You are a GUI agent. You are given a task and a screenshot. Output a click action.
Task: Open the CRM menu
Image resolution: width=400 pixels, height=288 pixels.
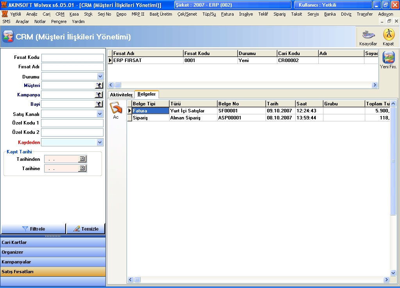click(60, 14)
